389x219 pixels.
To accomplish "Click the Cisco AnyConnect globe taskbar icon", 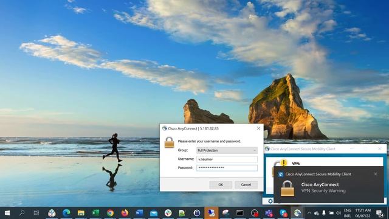I will click(297, 213).
